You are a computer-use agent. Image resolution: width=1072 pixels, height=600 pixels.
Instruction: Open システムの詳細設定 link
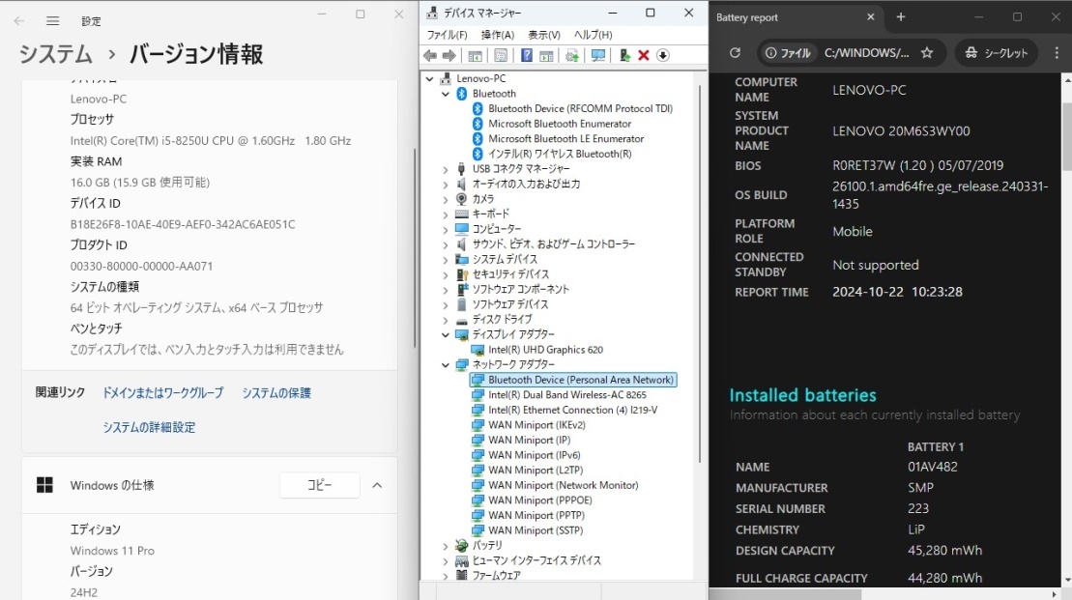(149, 427)
